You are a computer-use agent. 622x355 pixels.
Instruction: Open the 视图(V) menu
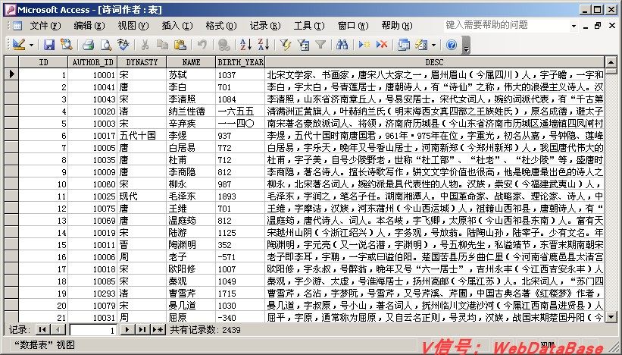pos(133,26)
